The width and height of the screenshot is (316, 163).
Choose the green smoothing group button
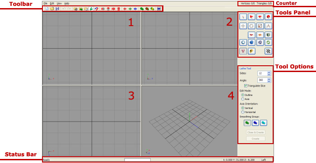pos(247,123)
